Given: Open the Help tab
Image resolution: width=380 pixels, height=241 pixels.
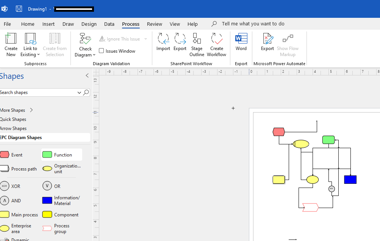Looking at the screenshot, I should [192, 24].
